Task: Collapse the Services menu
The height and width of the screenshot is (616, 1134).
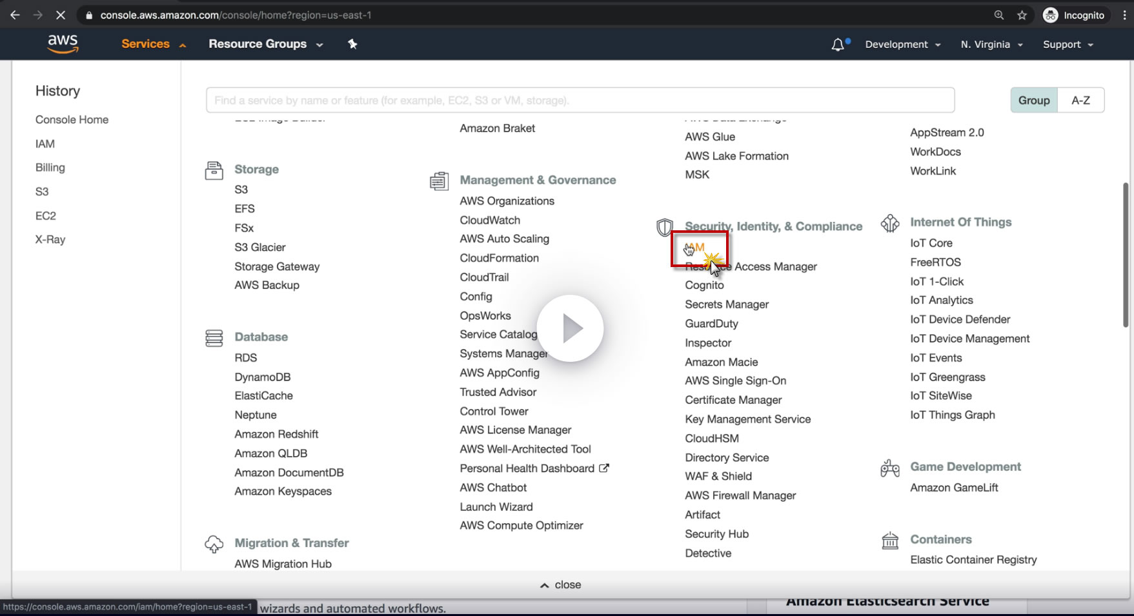Action: click(154, 44)
